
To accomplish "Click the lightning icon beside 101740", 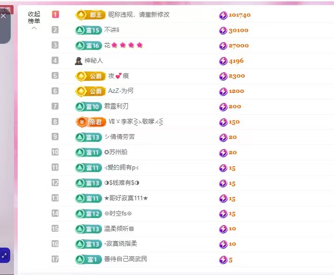I will 223,15.
